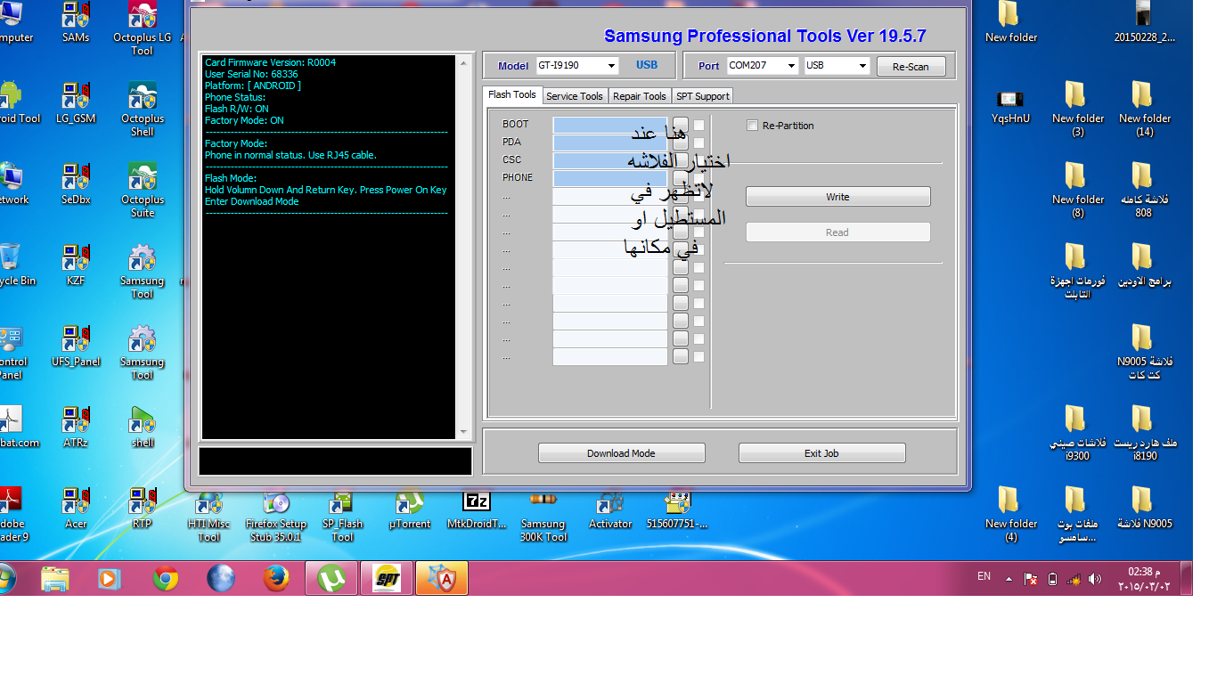This screenshot has width=1217, height=684.
Task: Click the SPT taskbar button
Action: pos(386,579)
